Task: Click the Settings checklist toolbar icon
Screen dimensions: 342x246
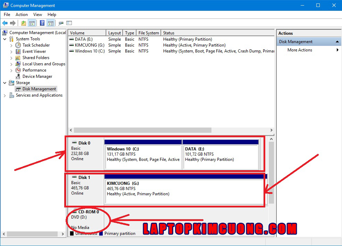Action: tap(69, 23)
